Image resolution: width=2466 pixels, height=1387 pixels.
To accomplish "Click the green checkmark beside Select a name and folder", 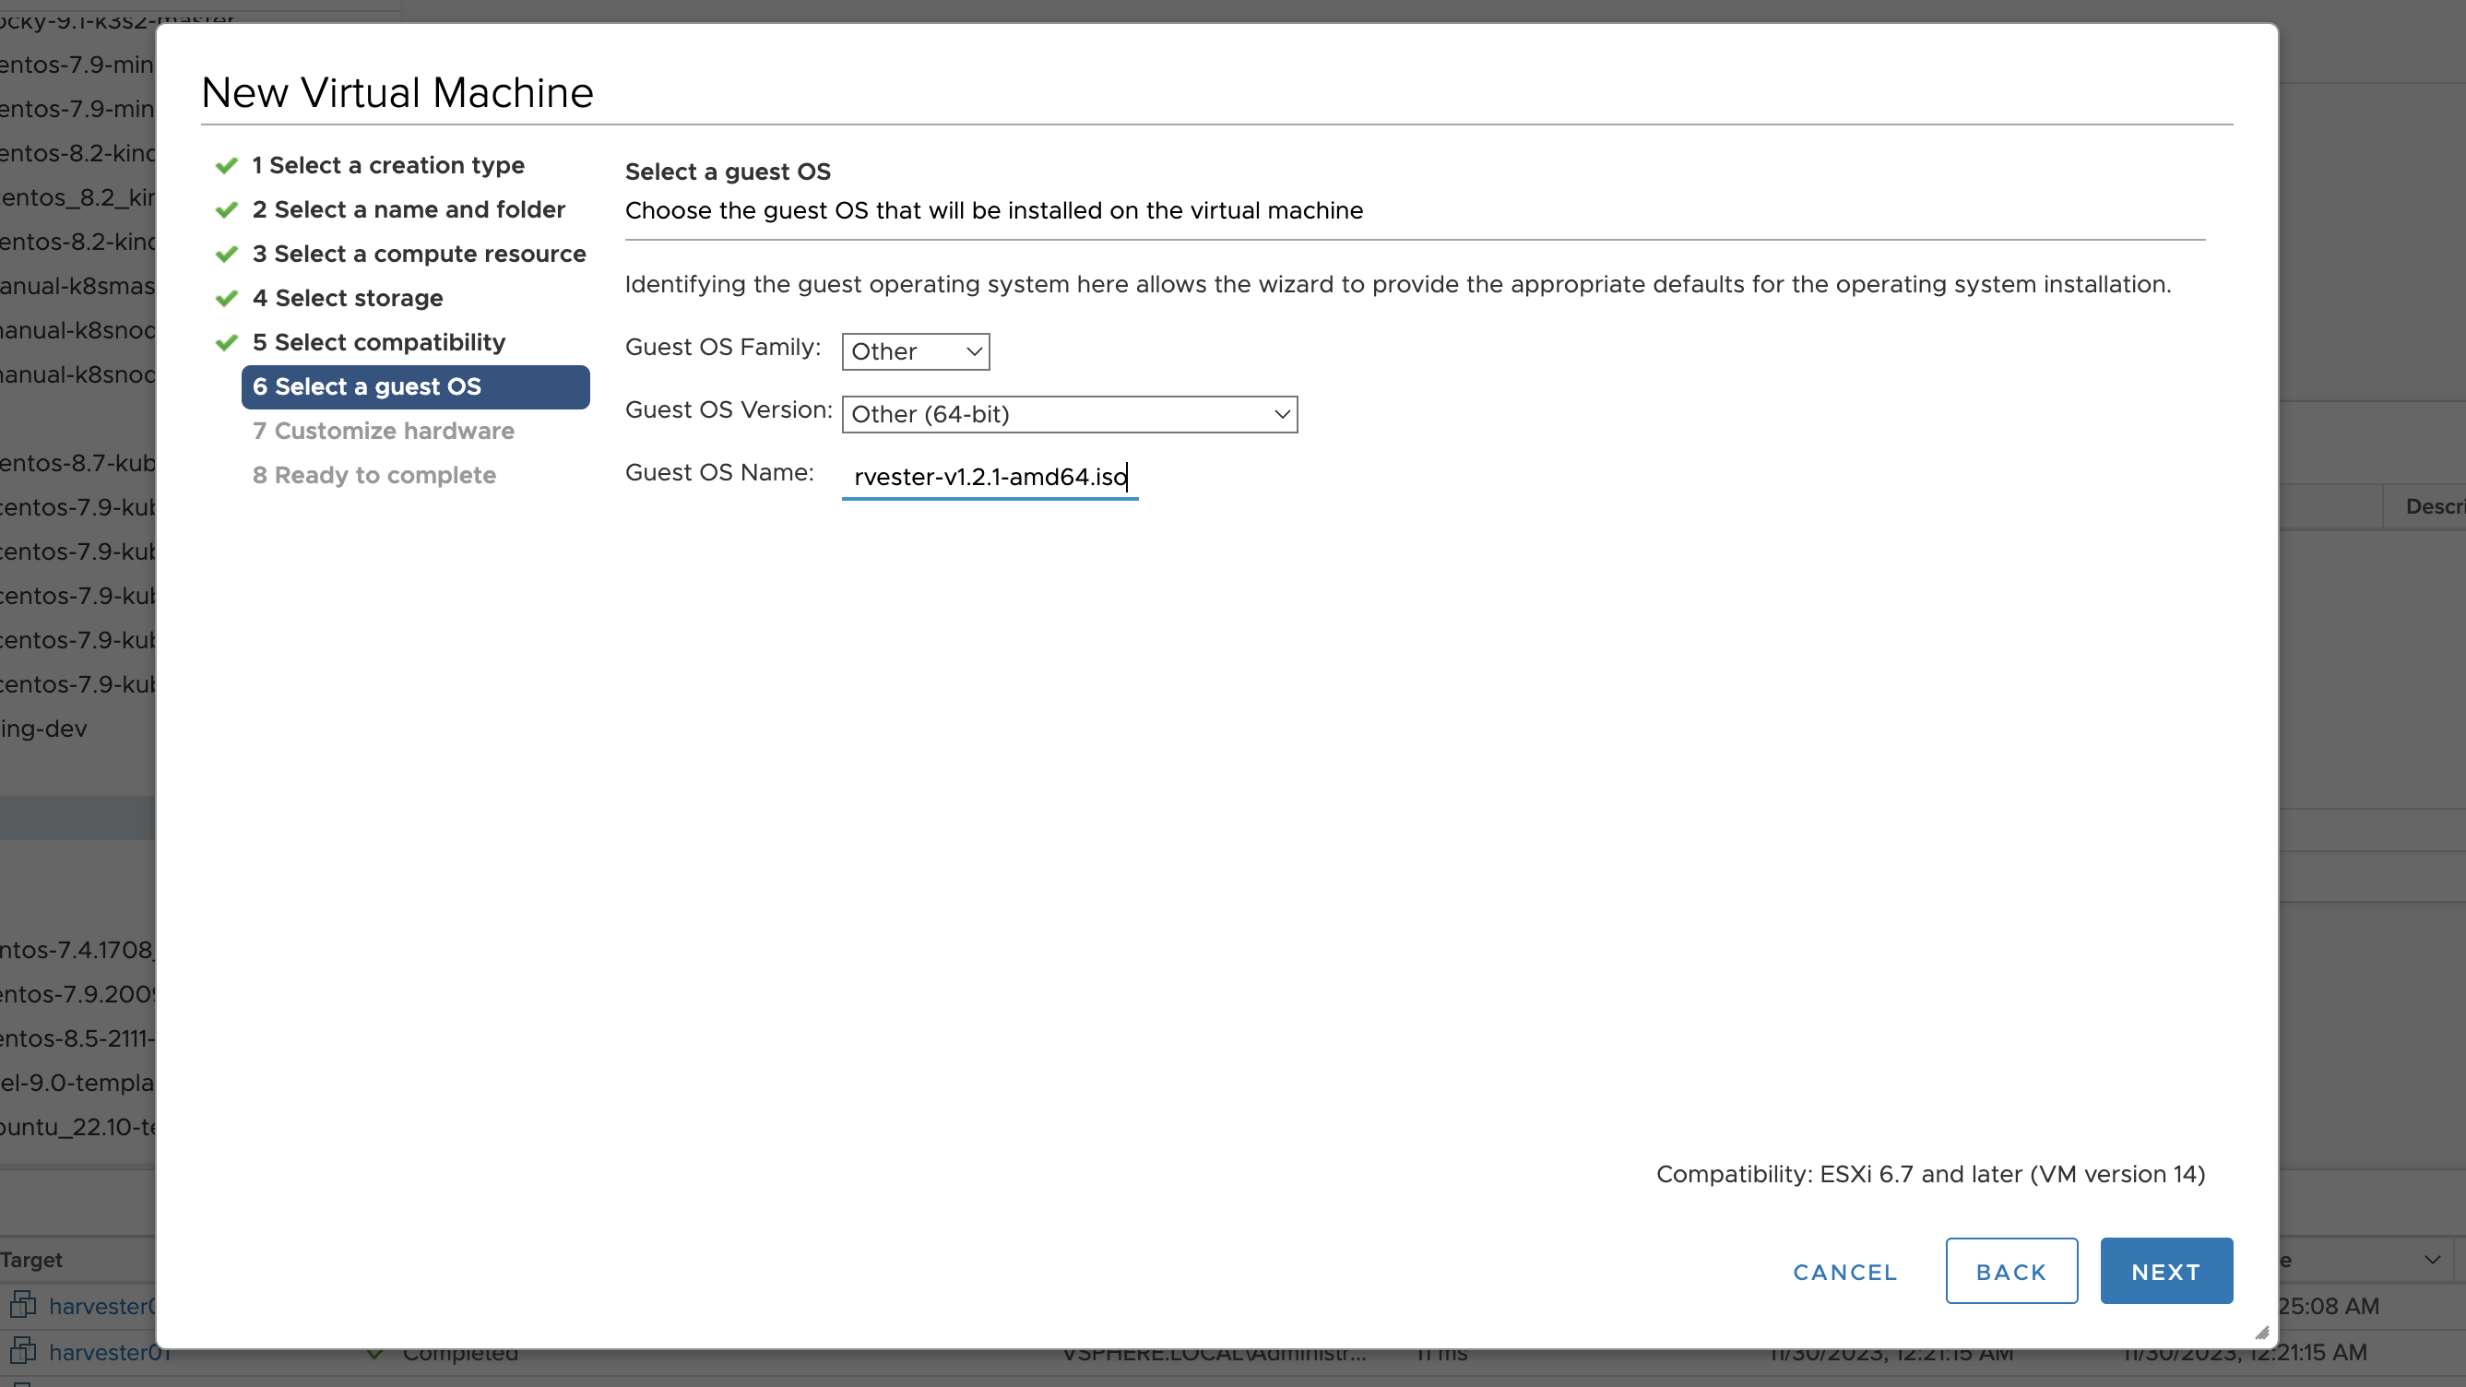I will tap(227, 209).
